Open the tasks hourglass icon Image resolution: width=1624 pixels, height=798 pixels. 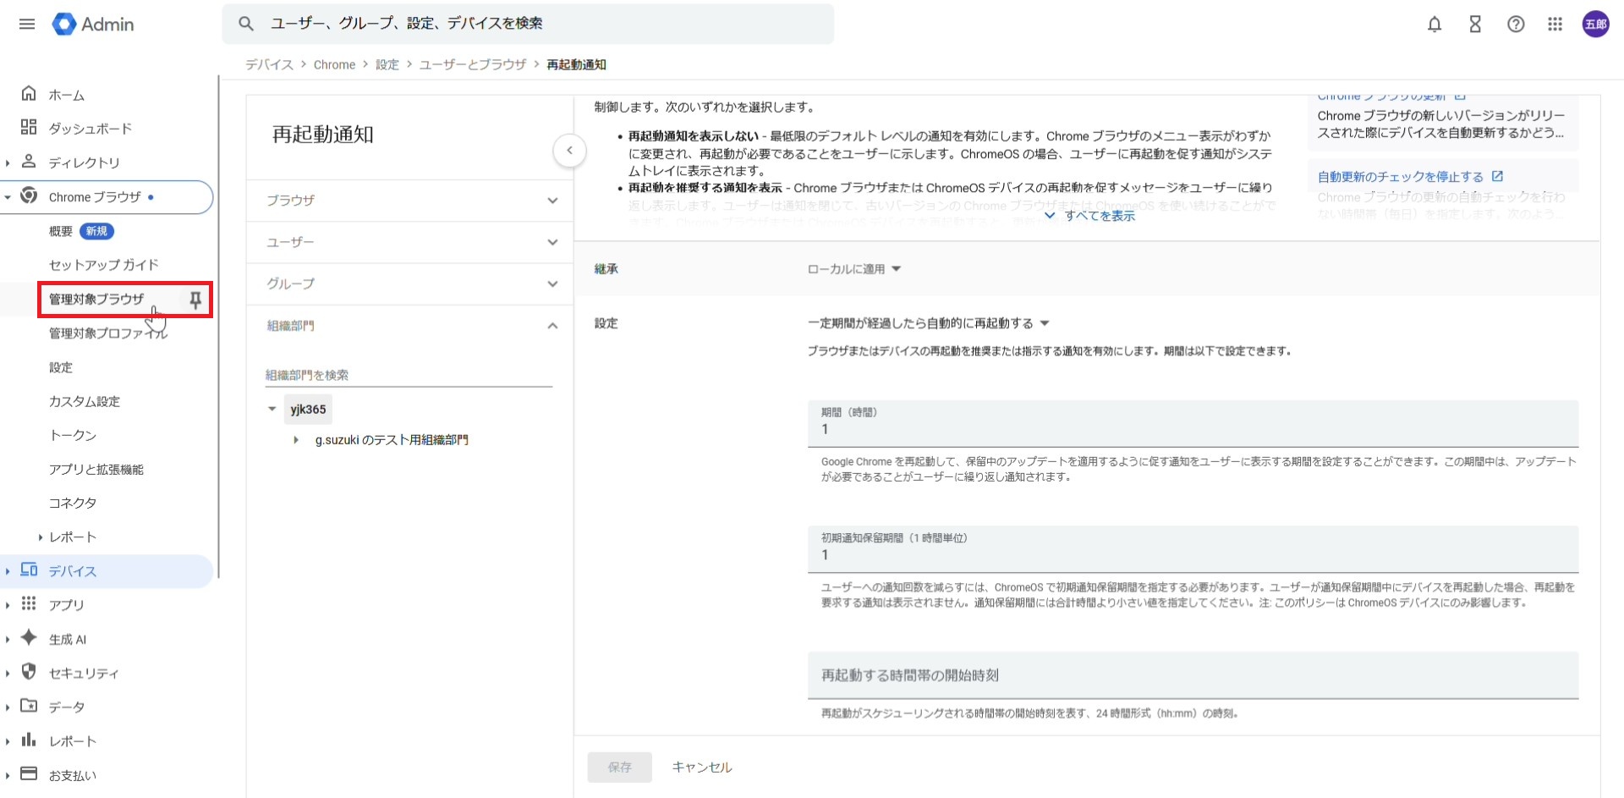pos(1475,25)
